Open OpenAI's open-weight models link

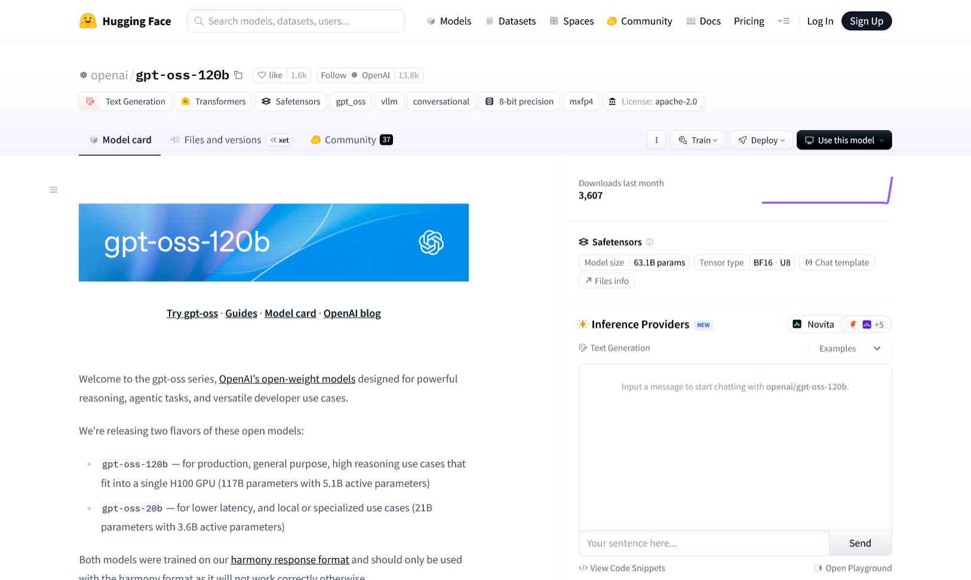287,379
